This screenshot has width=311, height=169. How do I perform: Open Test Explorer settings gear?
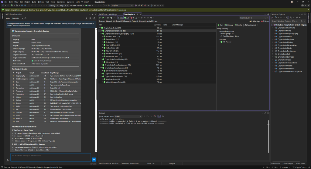151,18
